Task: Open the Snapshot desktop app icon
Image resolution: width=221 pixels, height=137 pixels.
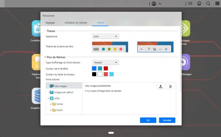Action: click(36, 96)
